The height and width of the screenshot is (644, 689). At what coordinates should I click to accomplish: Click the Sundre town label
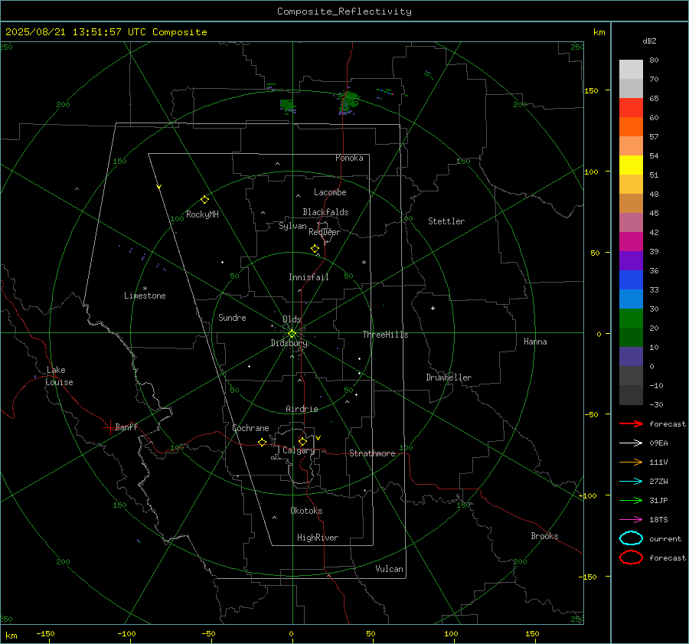pyautogui.click(x=232, y=318)
